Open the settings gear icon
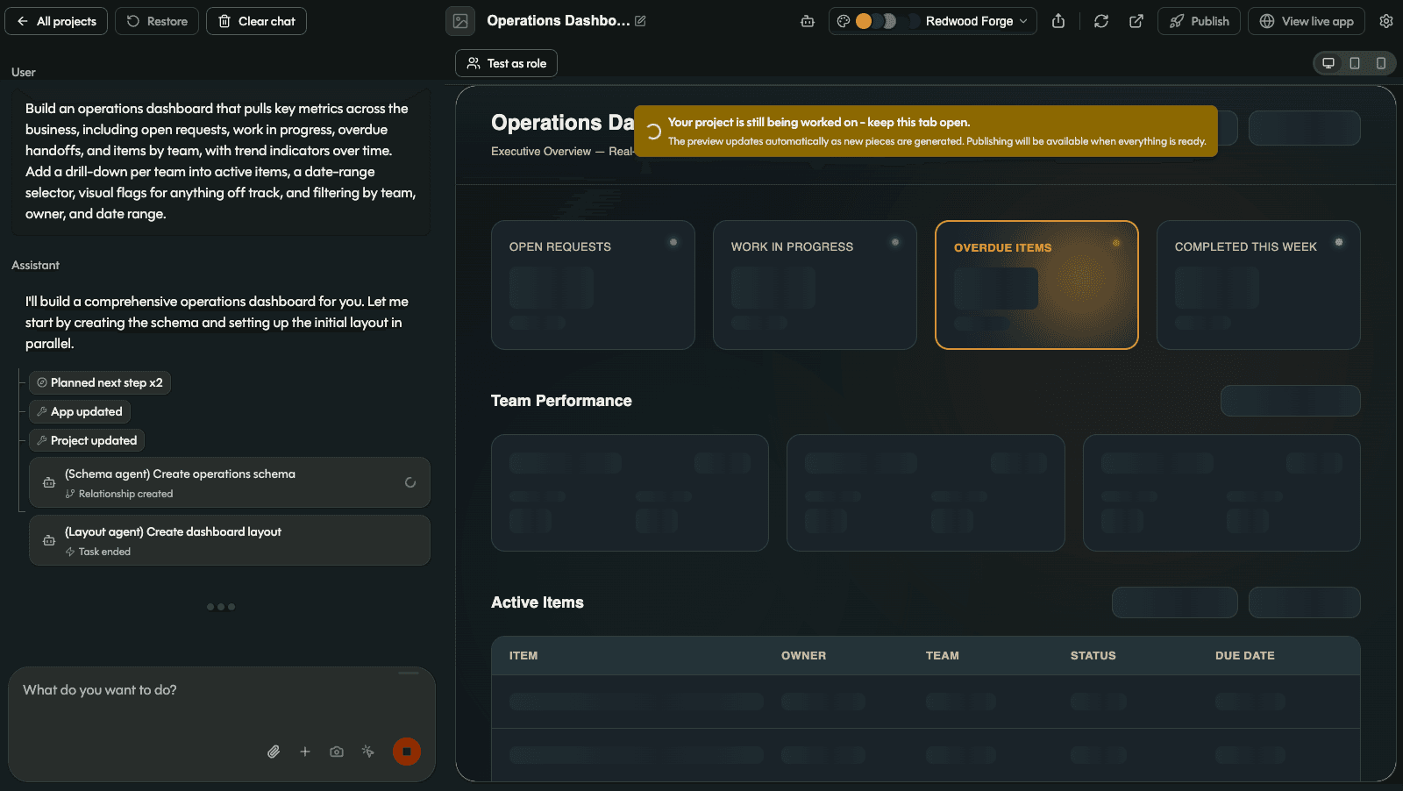Image resolution: width=1403 pixels, height=791 pixels. coord(1386,21)
